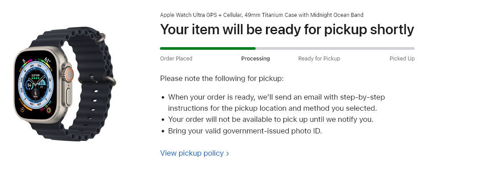Click the government-issued photo ID bullet
Screen dimensions: 482x169
pyautogui.click(x=245, y=131)
